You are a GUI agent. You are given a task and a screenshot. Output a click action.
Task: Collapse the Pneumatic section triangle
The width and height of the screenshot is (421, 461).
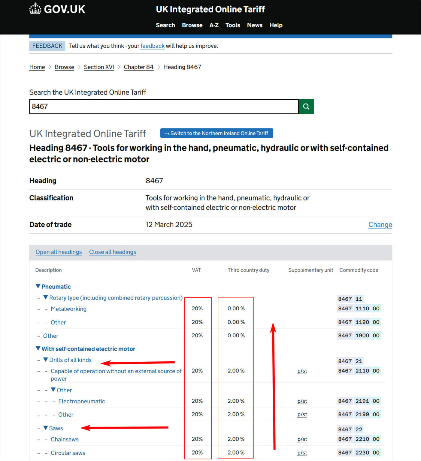(x=38, y=286)
